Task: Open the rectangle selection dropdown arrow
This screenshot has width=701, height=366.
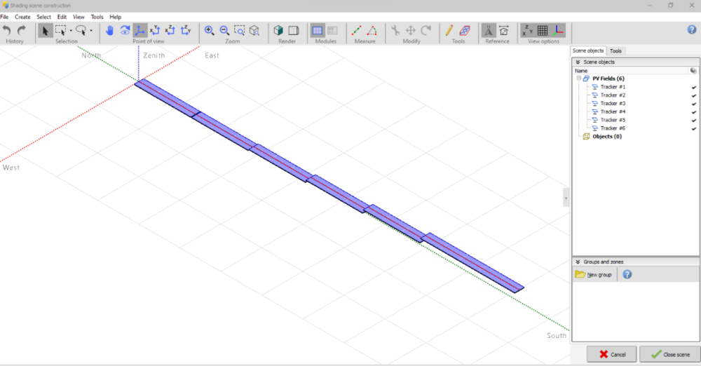Action: [71, 31]
